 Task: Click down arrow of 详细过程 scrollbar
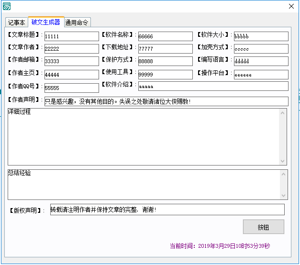pyautogui.click(x=283, y=161)
